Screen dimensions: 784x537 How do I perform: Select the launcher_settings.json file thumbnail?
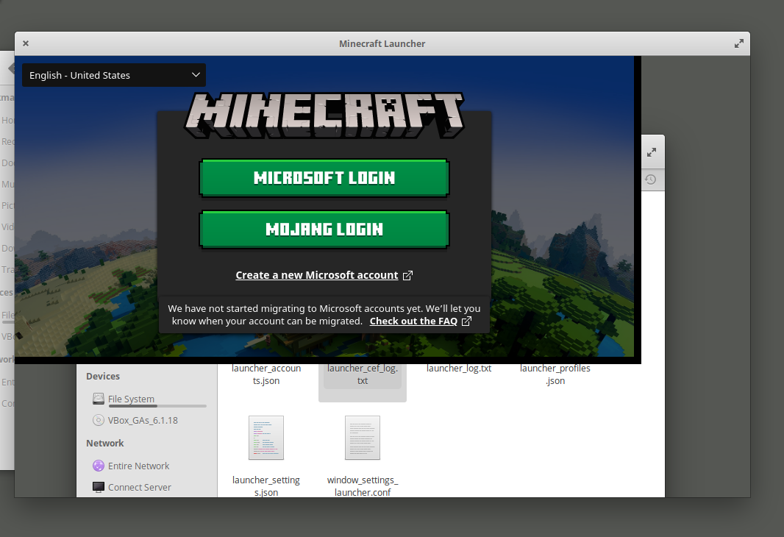(266, 438)
